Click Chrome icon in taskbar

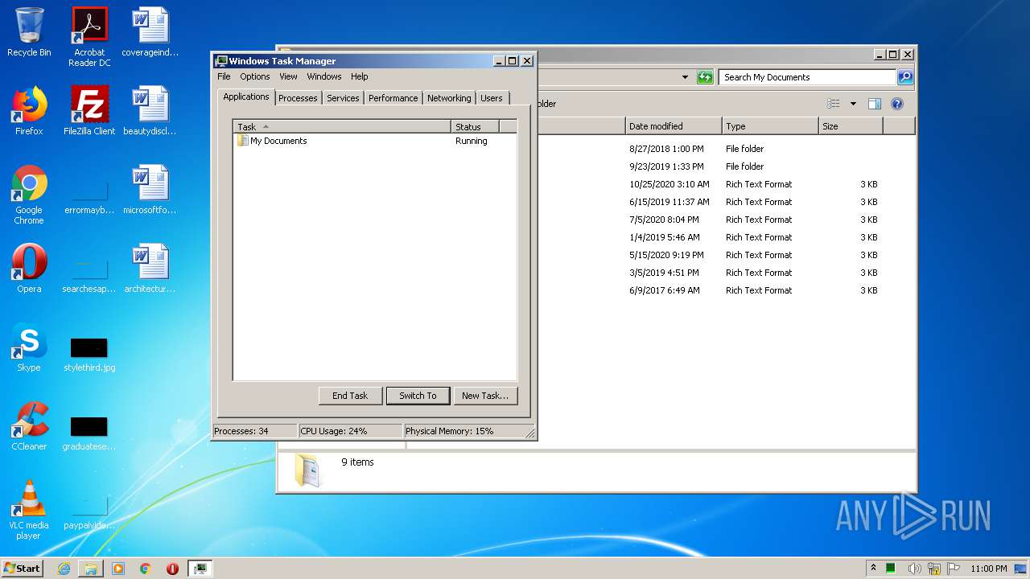coord(146,569)
